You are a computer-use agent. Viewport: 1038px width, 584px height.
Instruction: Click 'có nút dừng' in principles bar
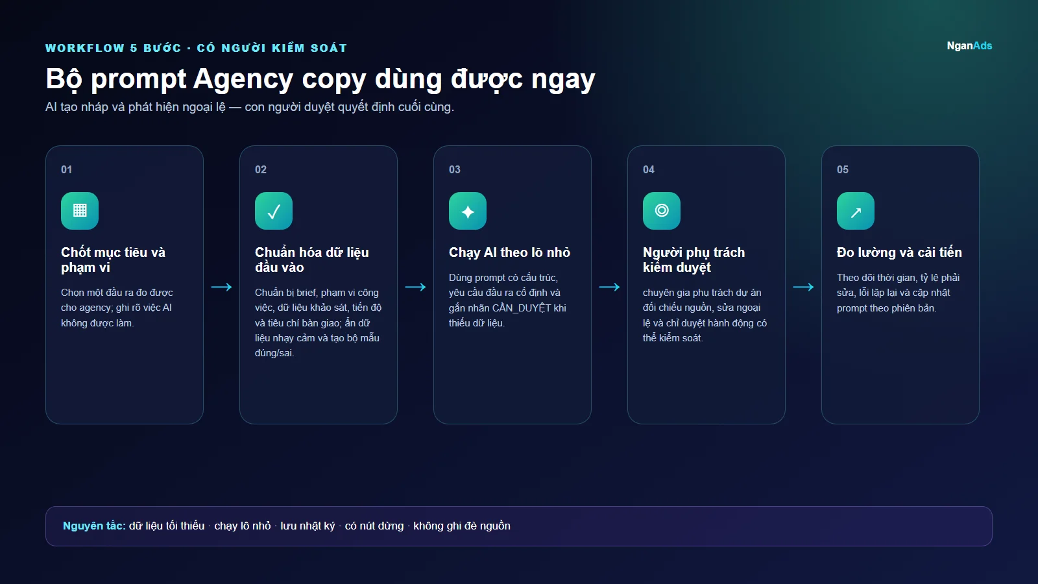click(374, 526)
